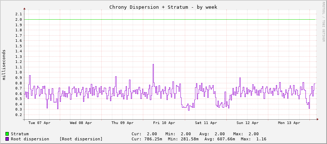Click the Root dispersion 'Cur: 786.25m' value
Viewport: 327px width, 144px height.
pyautogui.click(x=147, y=139)
